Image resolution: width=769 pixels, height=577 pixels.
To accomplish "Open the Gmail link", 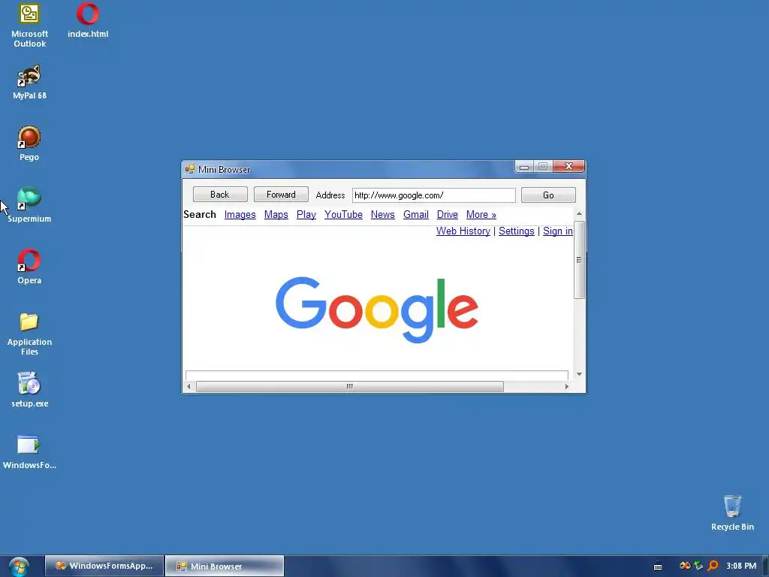I will click(x=416, y=215).
